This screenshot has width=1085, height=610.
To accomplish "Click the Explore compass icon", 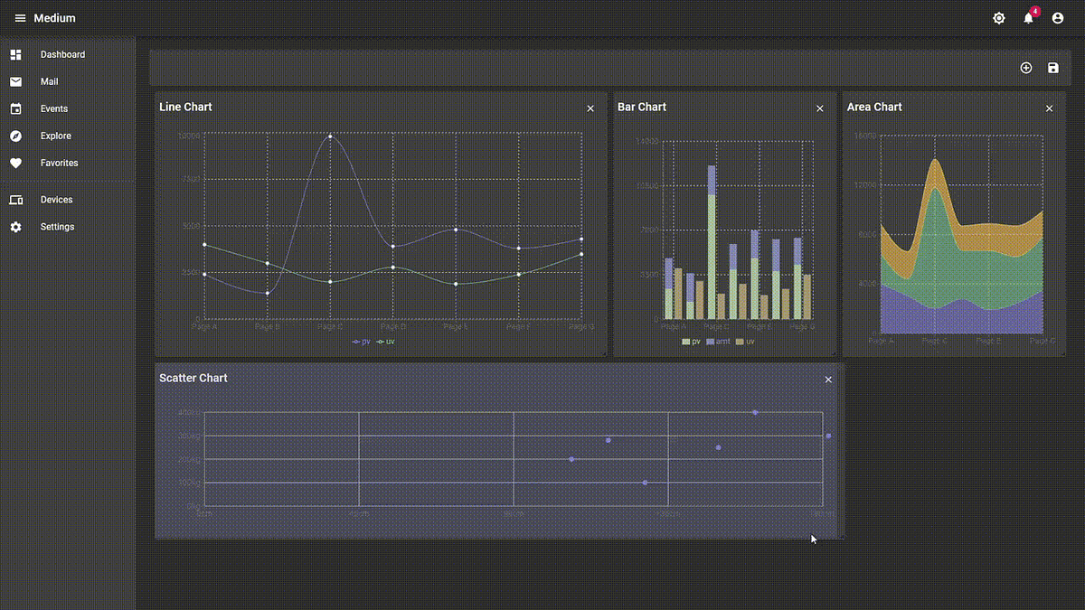I will click(x=15, y=136).
